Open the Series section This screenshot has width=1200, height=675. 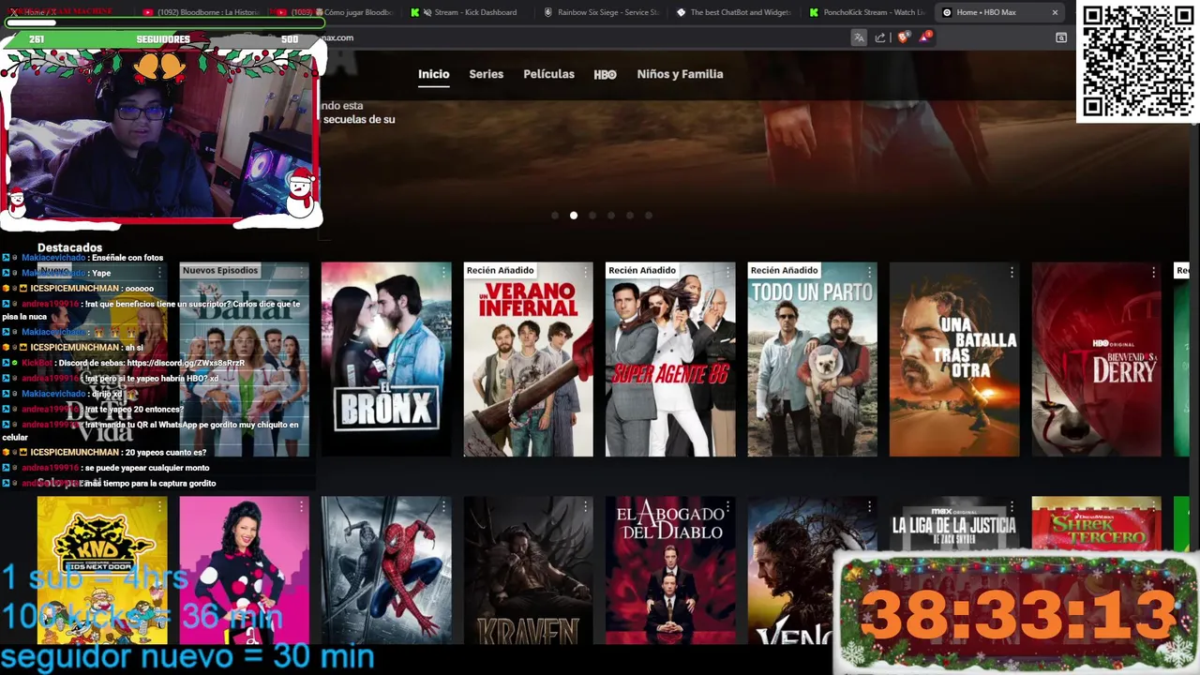tap(486, 74)
